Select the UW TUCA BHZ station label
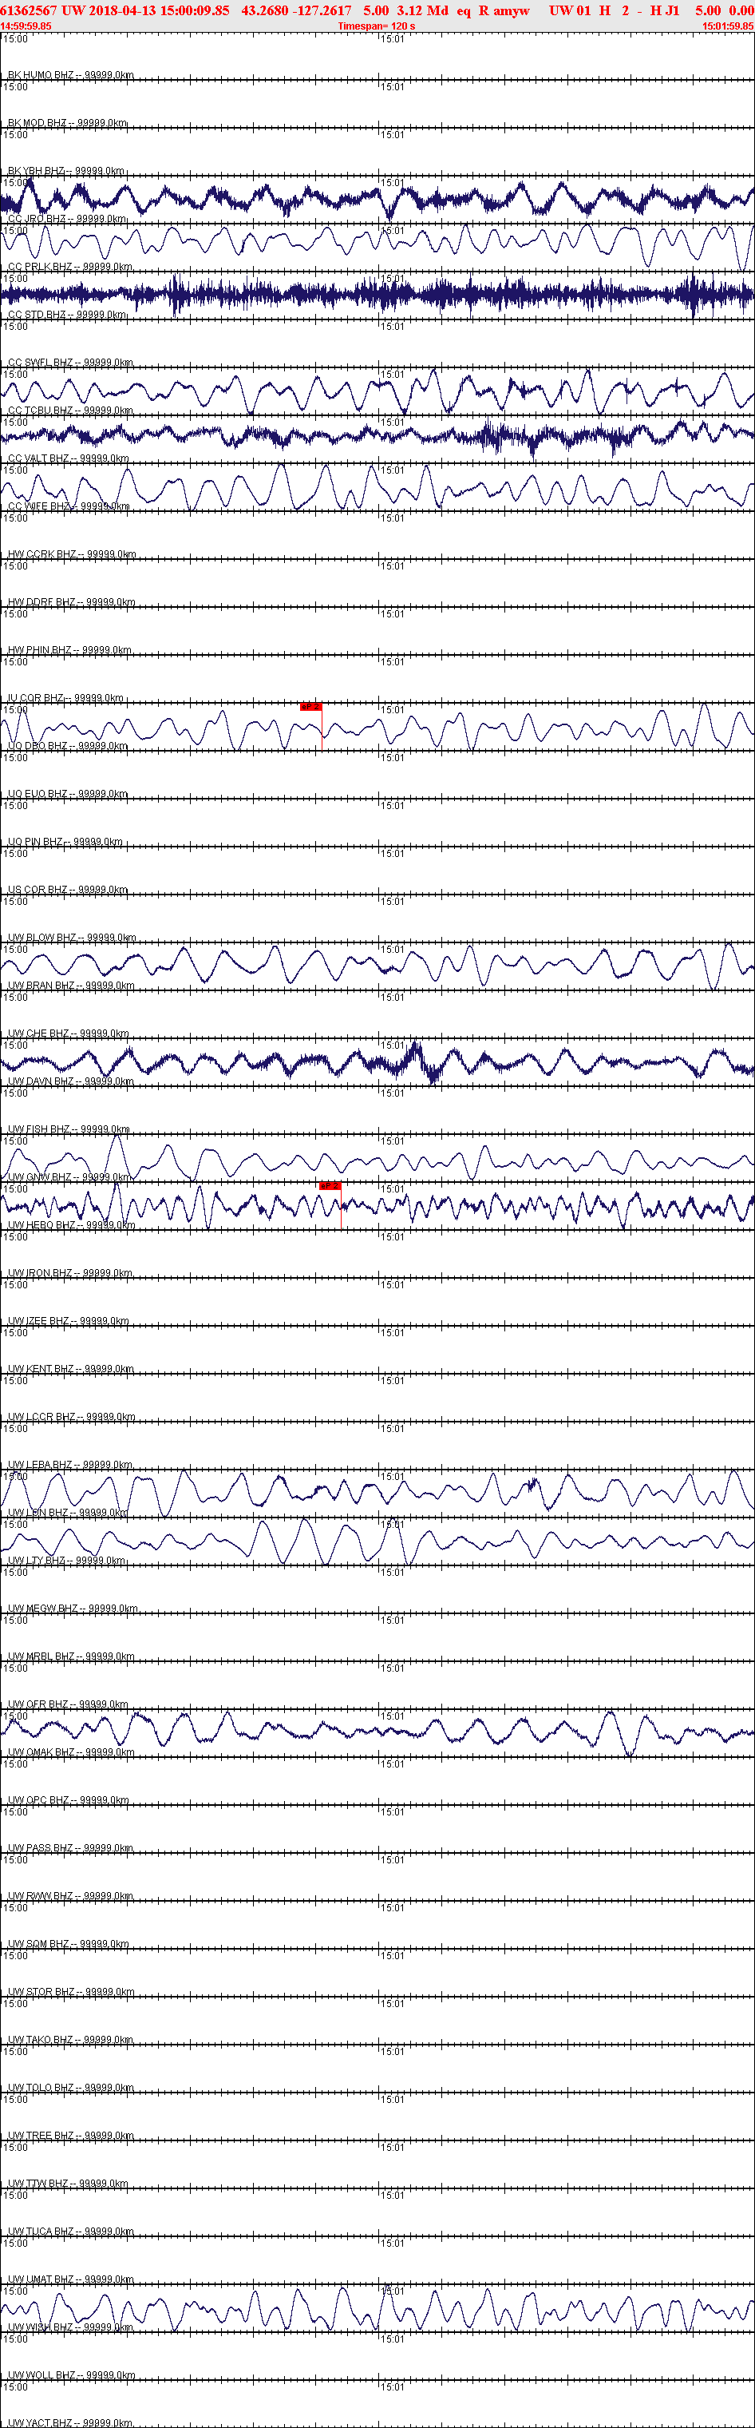Image resolution: width=755 pixels, height=2428 pixels. click(x=70, y=2232)
